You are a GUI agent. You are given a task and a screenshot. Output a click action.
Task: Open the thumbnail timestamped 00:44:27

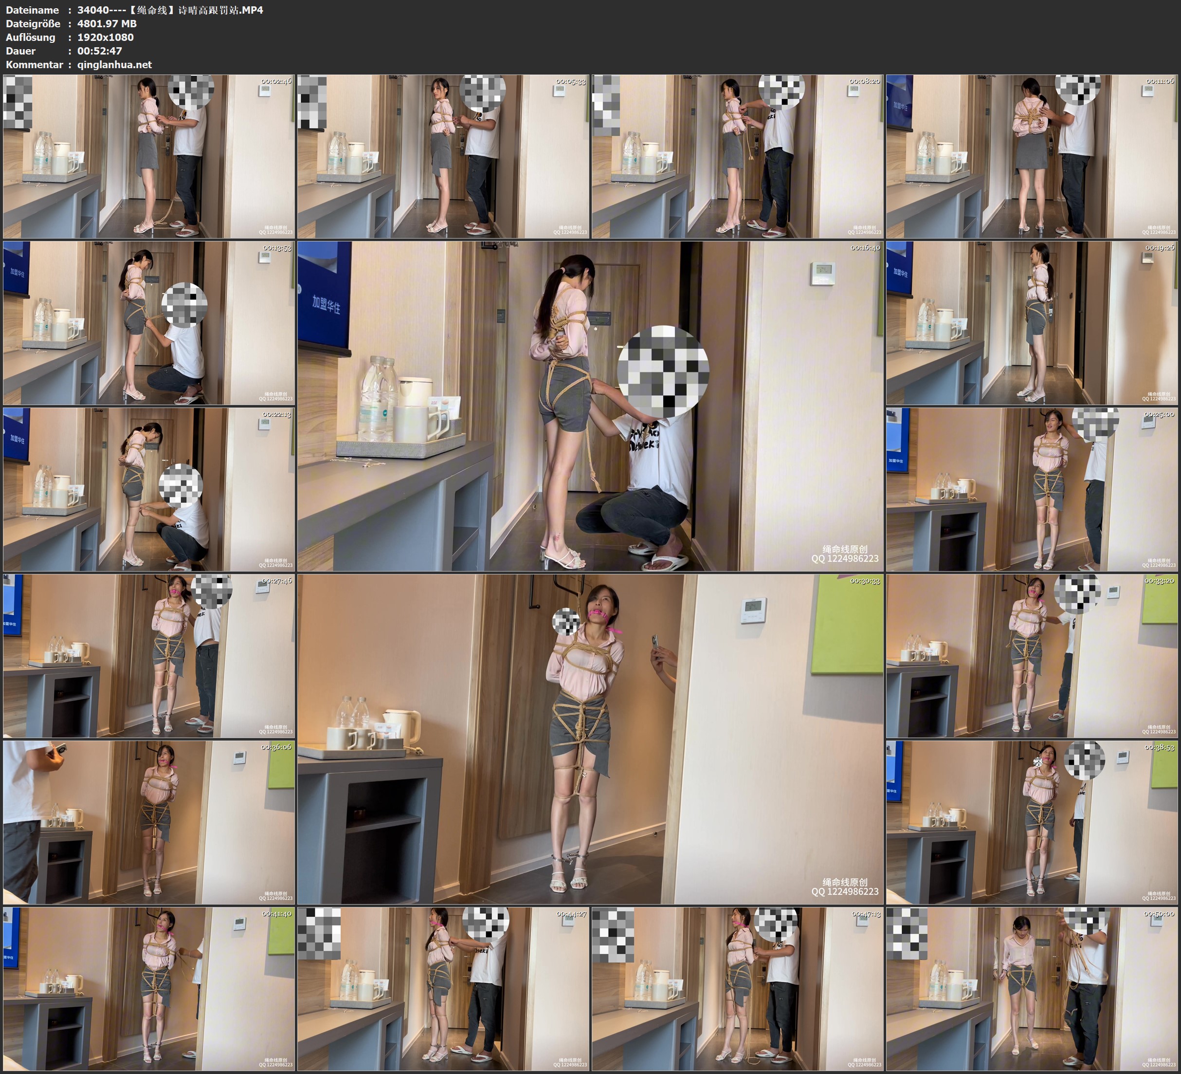pos(443,989)
